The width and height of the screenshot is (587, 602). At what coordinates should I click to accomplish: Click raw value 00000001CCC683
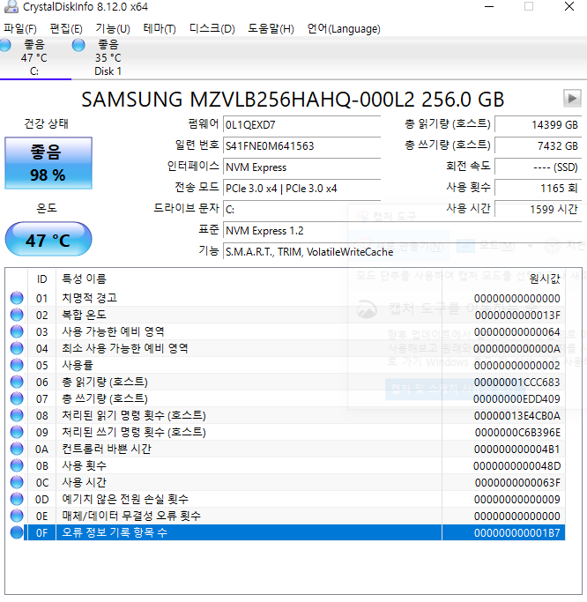pyautogui.click(x=516, y=383)
